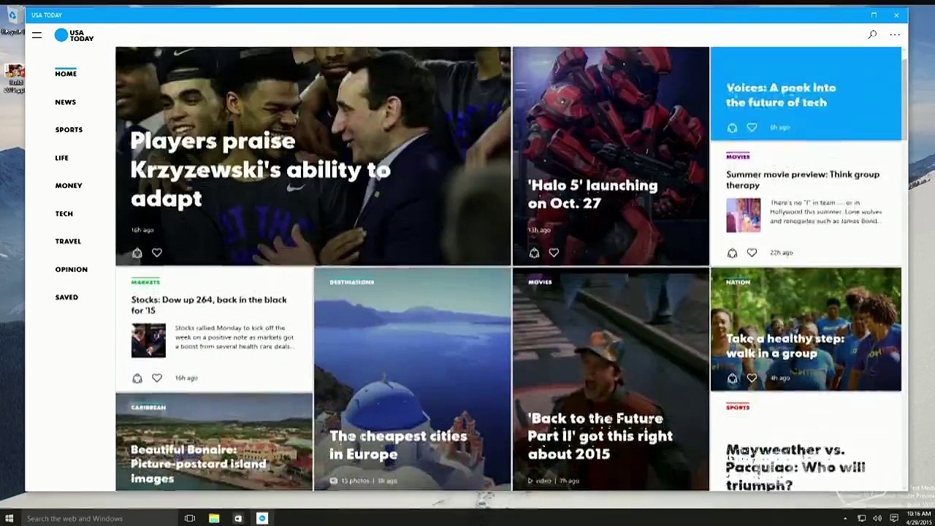
Task: Open SPORTS in the left navigation
Action: coord(69,130)
